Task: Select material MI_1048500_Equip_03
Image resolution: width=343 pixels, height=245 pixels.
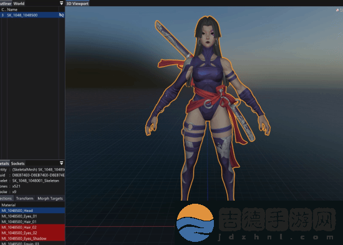Action: click(x=32, y=243)
